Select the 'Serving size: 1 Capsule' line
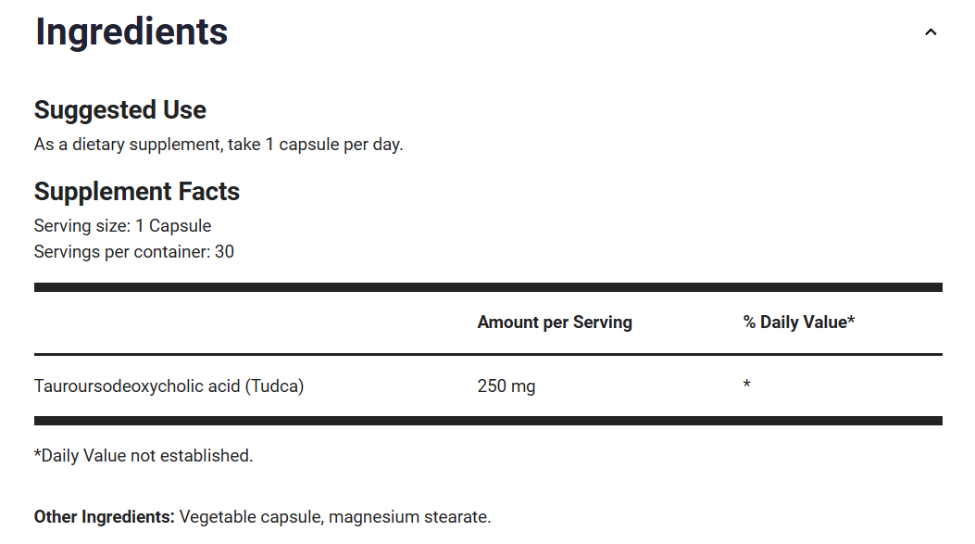 (x=122, y=226)
